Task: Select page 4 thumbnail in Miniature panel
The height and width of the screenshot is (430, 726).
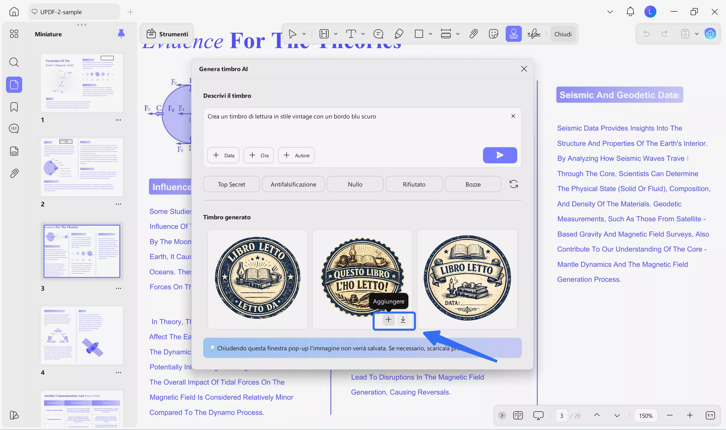Action: 82,335
